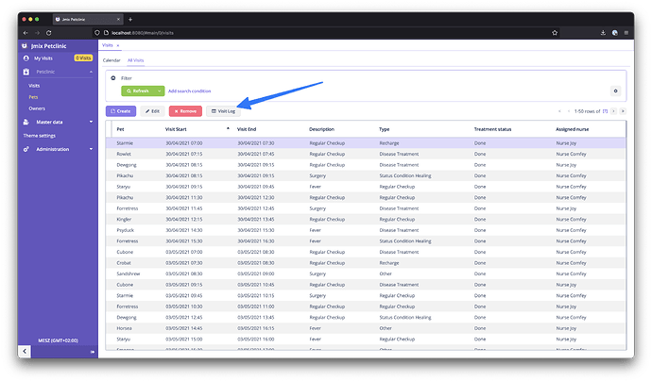Select the Psyduck visit row
The image size is (652, 381).
[x=365, y=230]
